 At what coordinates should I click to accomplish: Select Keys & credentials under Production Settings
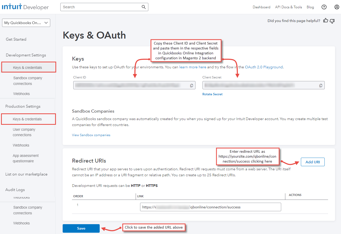point(27,119)
